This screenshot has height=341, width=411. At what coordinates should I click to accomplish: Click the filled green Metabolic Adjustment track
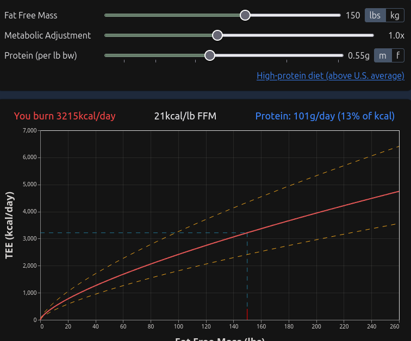pyautogui.click(x=158, y=35)
